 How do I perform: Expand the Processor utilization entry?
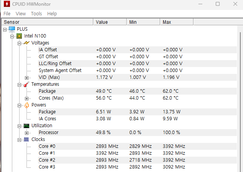(26, 133)
